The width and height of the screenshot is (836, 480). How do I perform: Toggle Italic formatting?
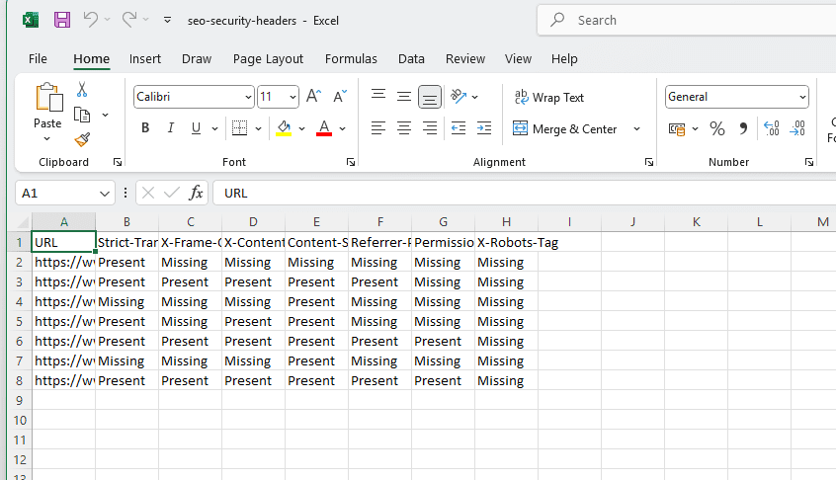click(170, 128)
